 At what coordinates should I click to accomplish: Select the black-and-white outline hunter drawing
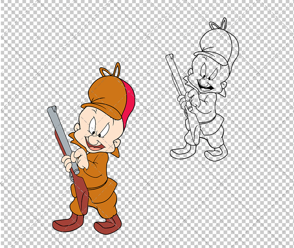[x=203, y=90]
